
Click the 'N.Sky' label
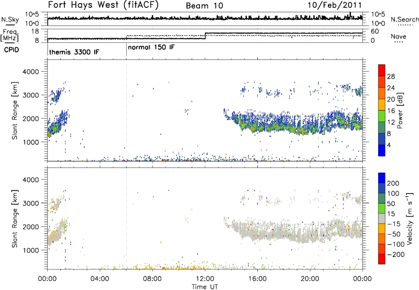pyautogui.click(x=10, y=20)
